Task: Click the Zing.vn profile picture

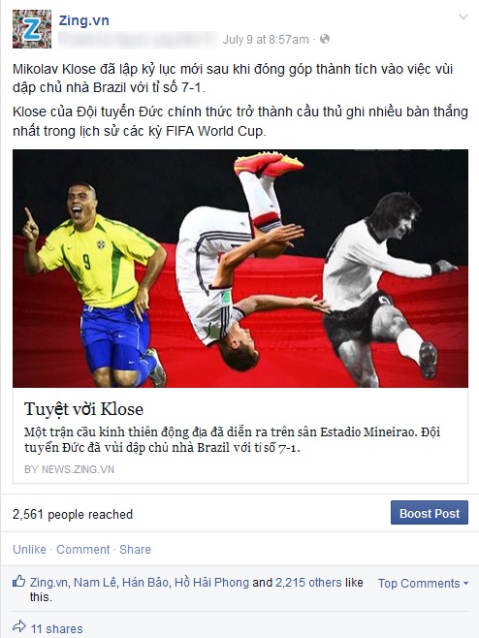Action: click(x=32, y=29)
